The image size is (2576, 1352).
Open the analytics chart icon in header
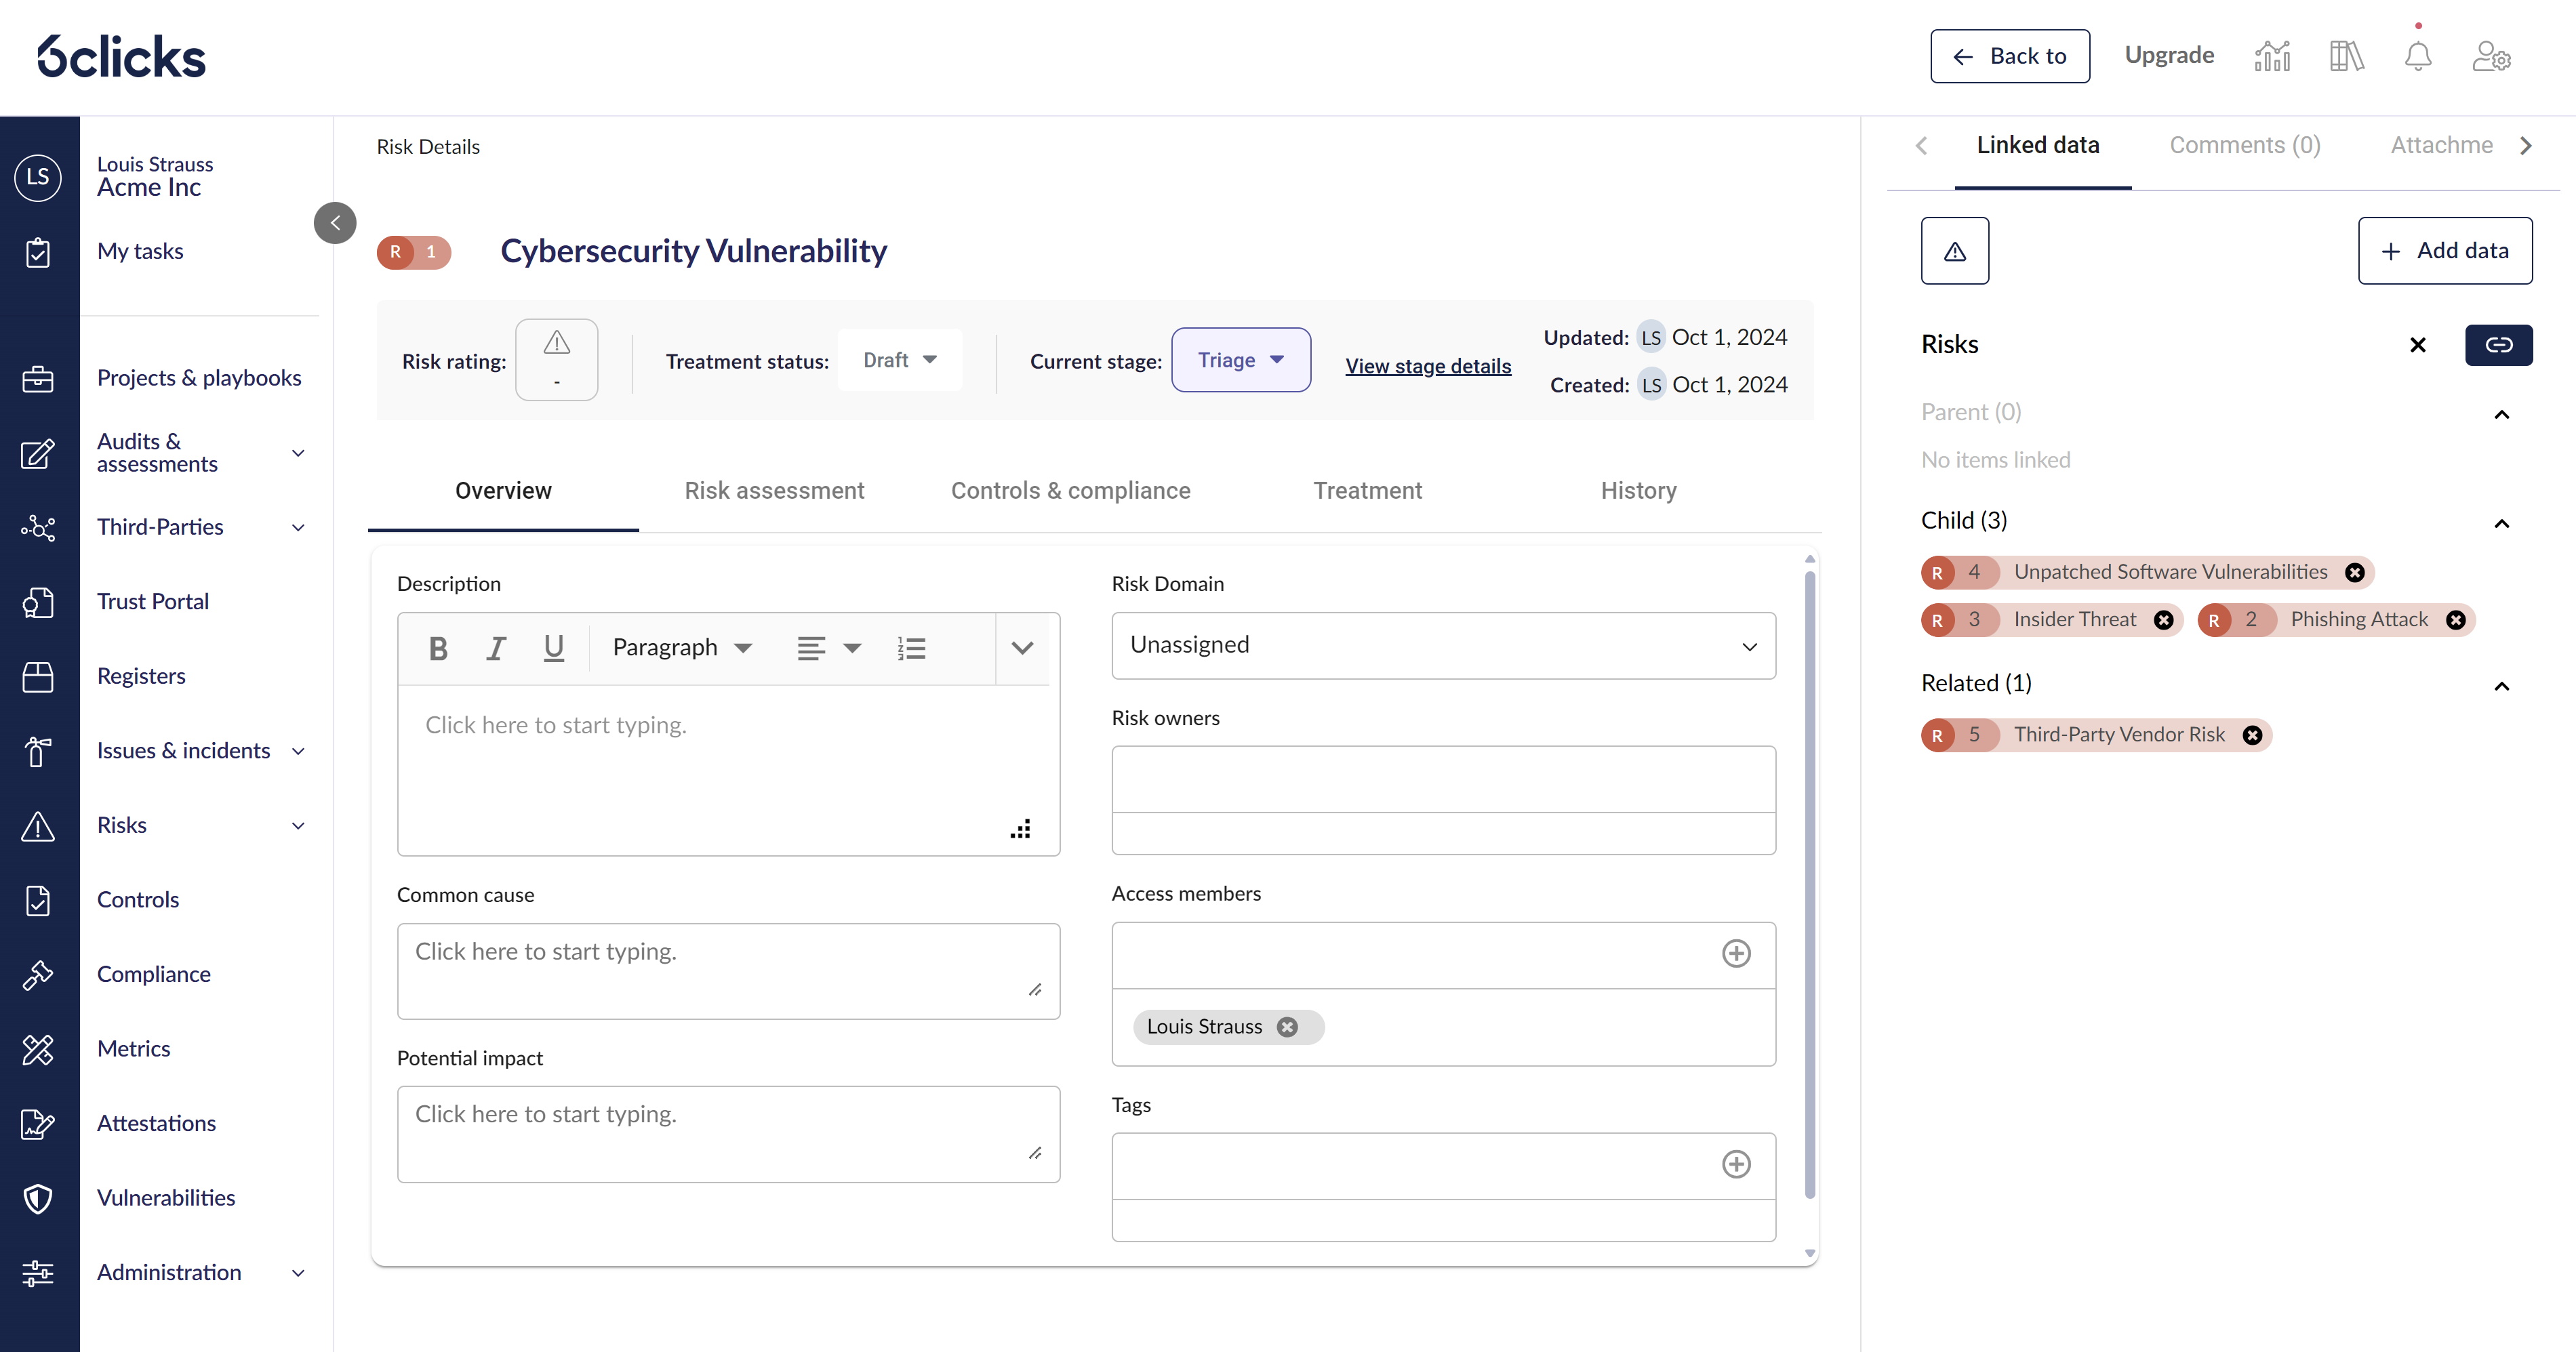[x=2272, y=56]
